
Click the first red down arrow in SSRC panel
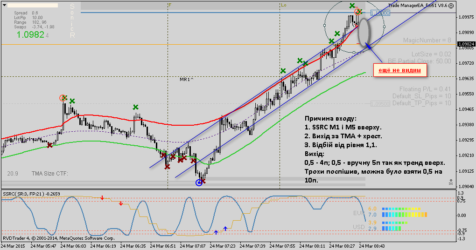(x=102, y=198)
